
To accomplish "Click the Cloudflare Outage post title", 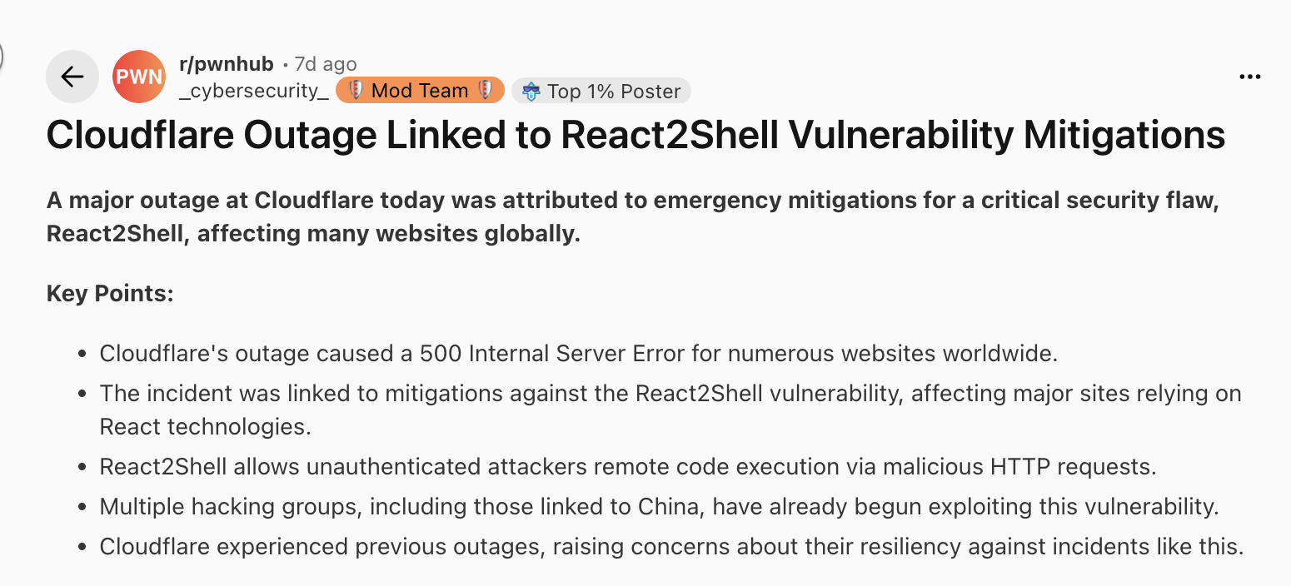I will coord(636,135).
